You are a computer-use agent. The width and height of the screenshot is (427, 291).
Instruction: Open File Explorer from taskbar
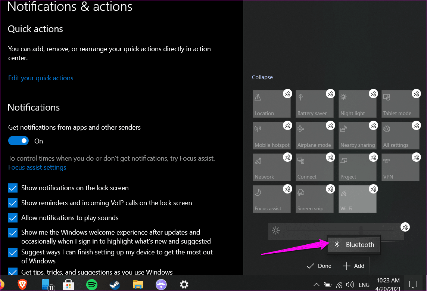point(138,284)
